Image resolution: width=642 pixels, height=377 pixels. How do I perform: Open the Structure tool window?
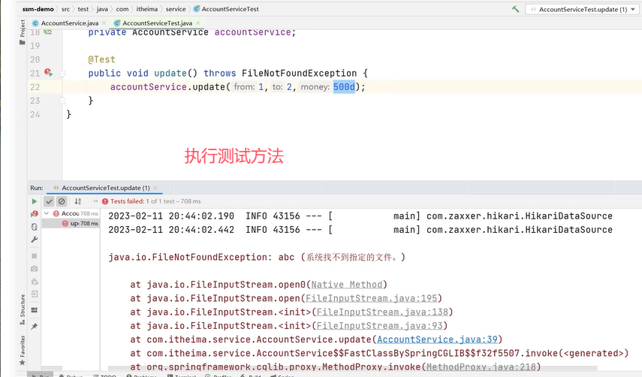[22, 309]
